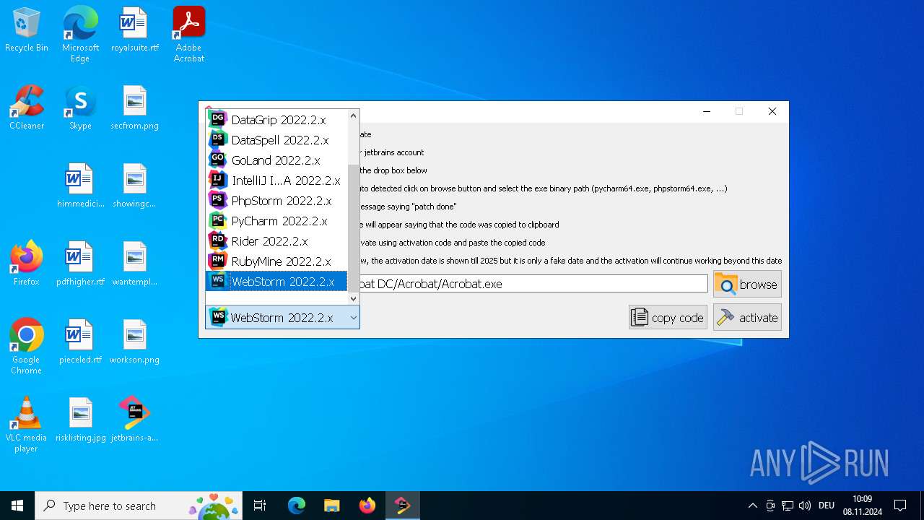Select pieceled.rtf desktop file
The image size is (924, 520).
point(80,342)
